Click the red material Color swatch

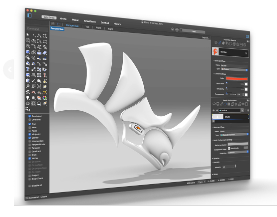pyautogui.click(x=237, y=79)
